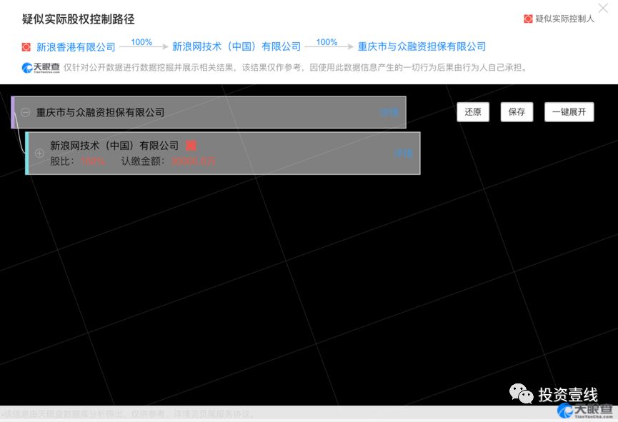Click the red controller icon before 新浪香港有限公司
This screenshot has width=618, height=422.
click(x=26, y=47)
